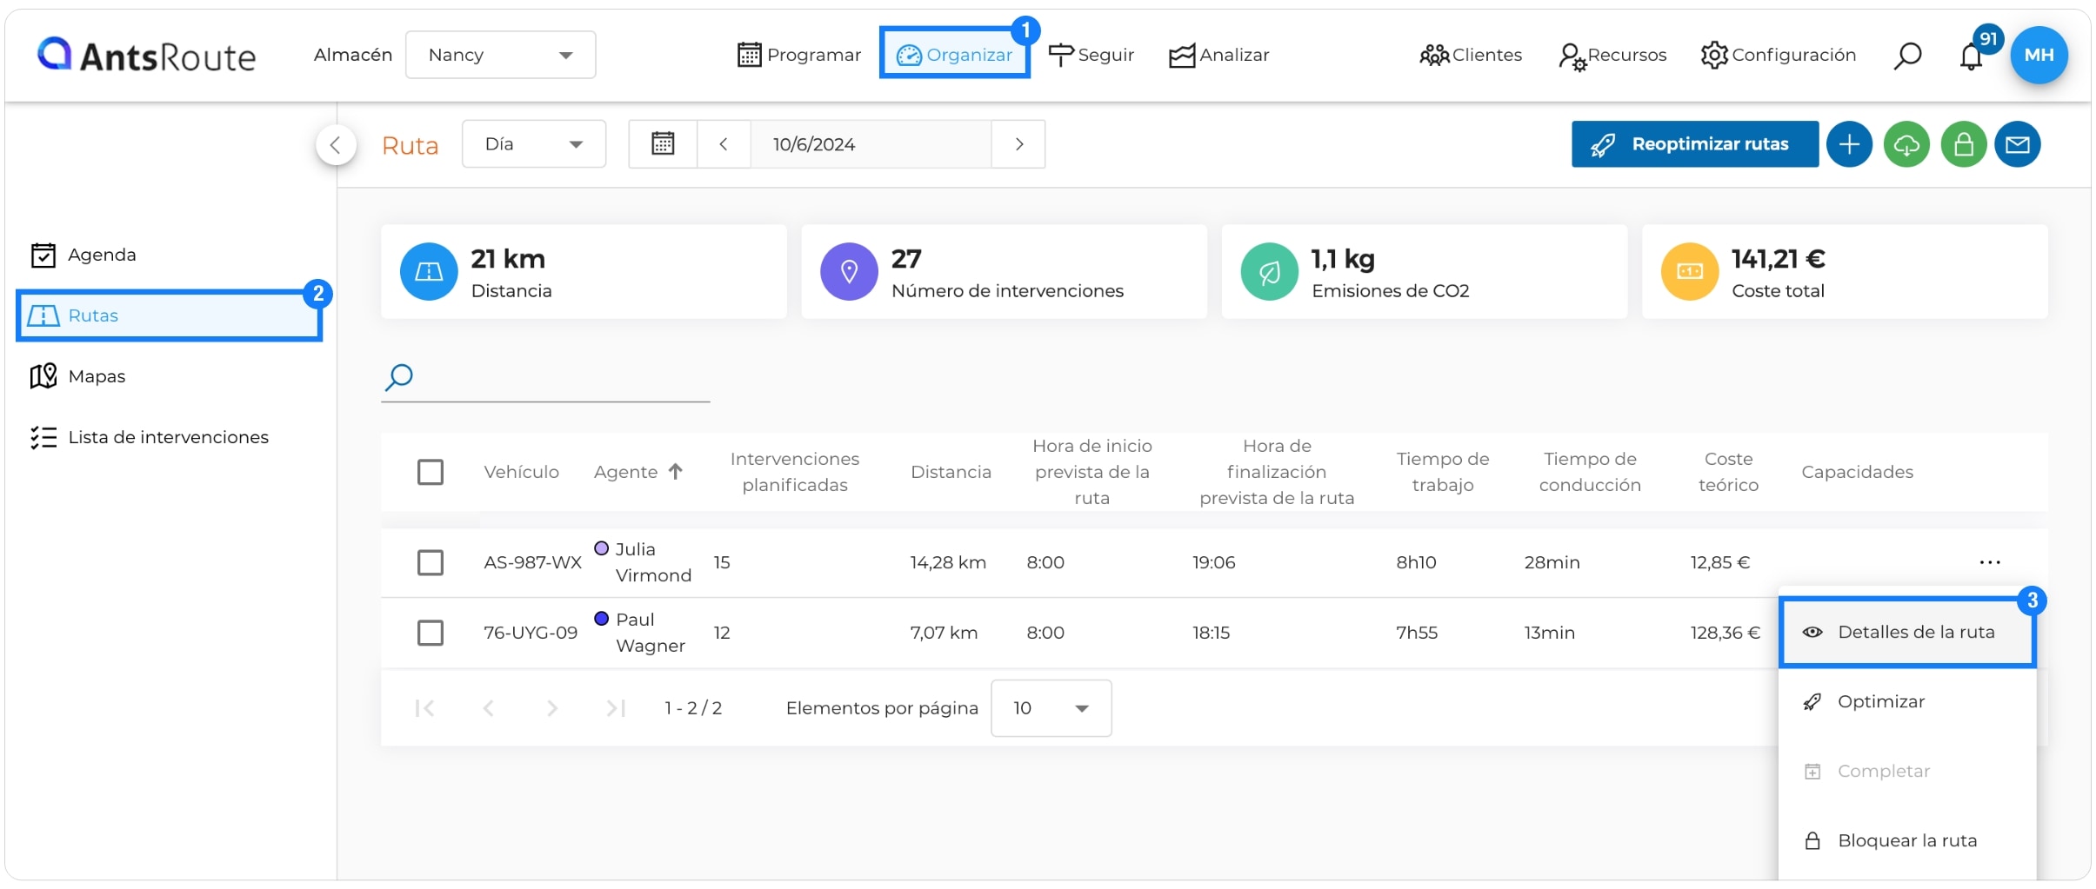Click the Reoptimizar rutas button
The height and width of the screenshot is (889, 2096).
(1694, 144)
